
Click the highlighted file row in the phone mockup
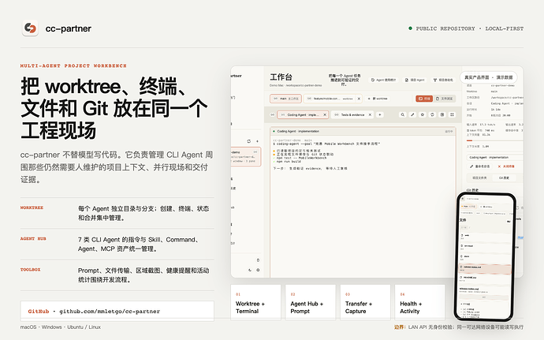[x=485, y=267]
